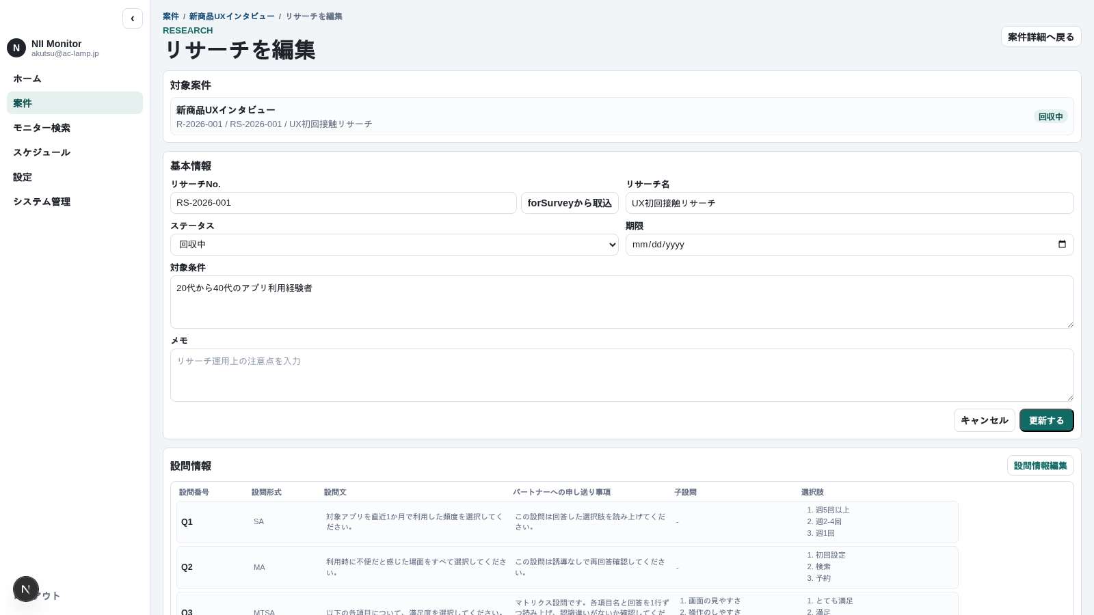Go to ホーム in the sidebar
This screenshot has width=1094, height=615.
pyautogui.click(x=75, y=79)
